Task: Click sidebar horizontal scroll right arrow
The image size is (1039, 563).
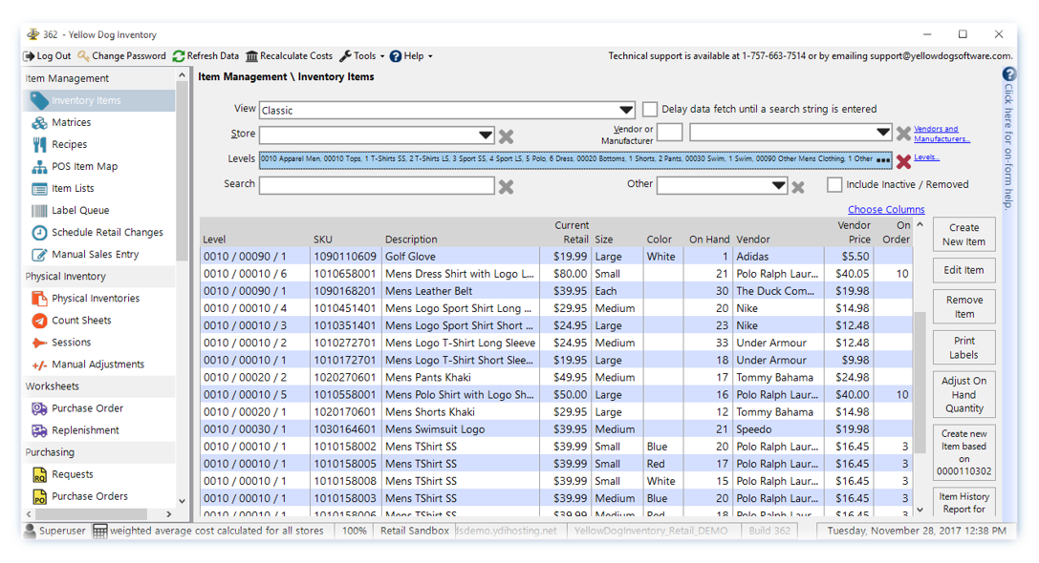Action: pos(169,514)
